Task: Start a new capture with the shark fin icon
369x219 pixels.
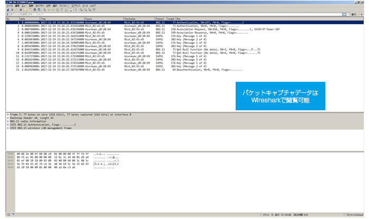Action: (x=8, y=10)
